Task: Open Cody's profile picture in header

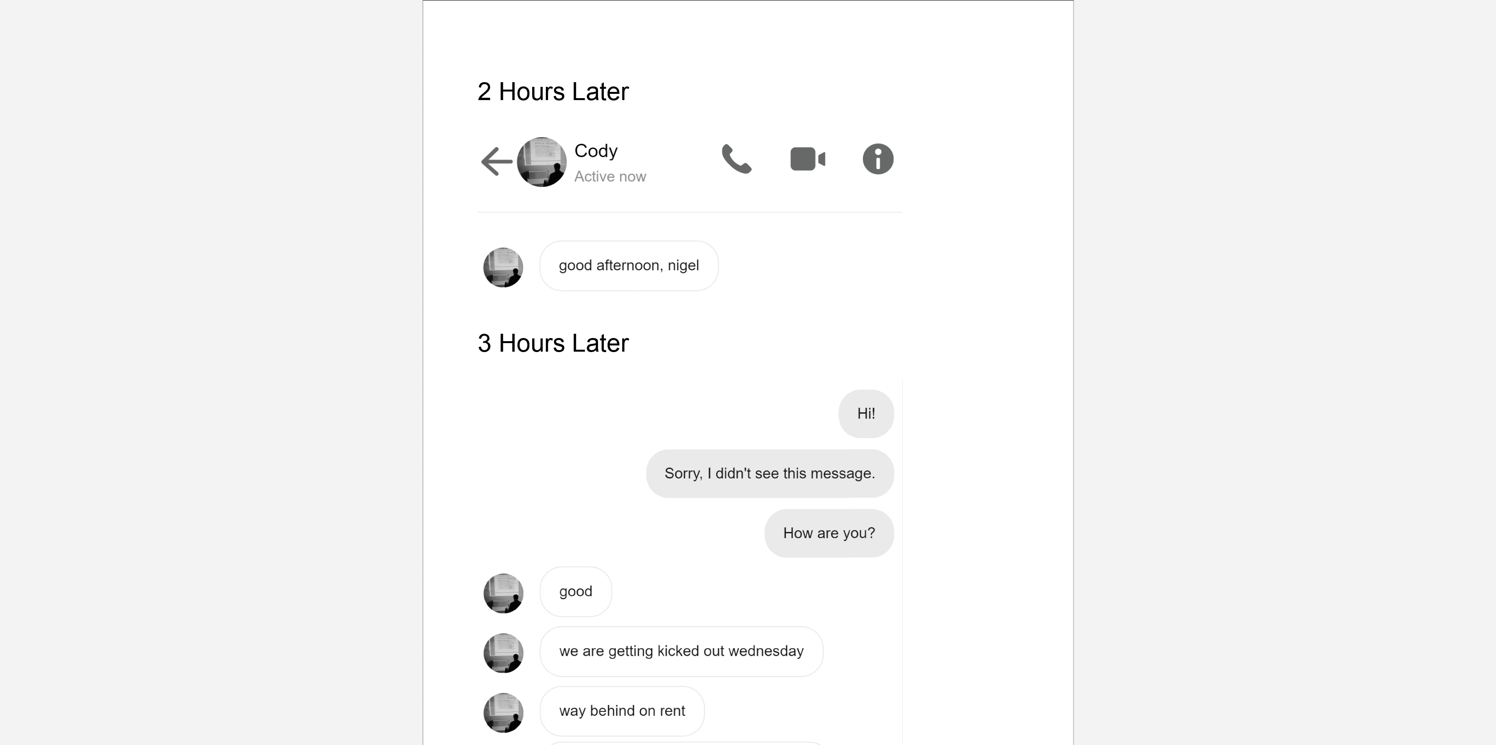Action: point(542,162)
